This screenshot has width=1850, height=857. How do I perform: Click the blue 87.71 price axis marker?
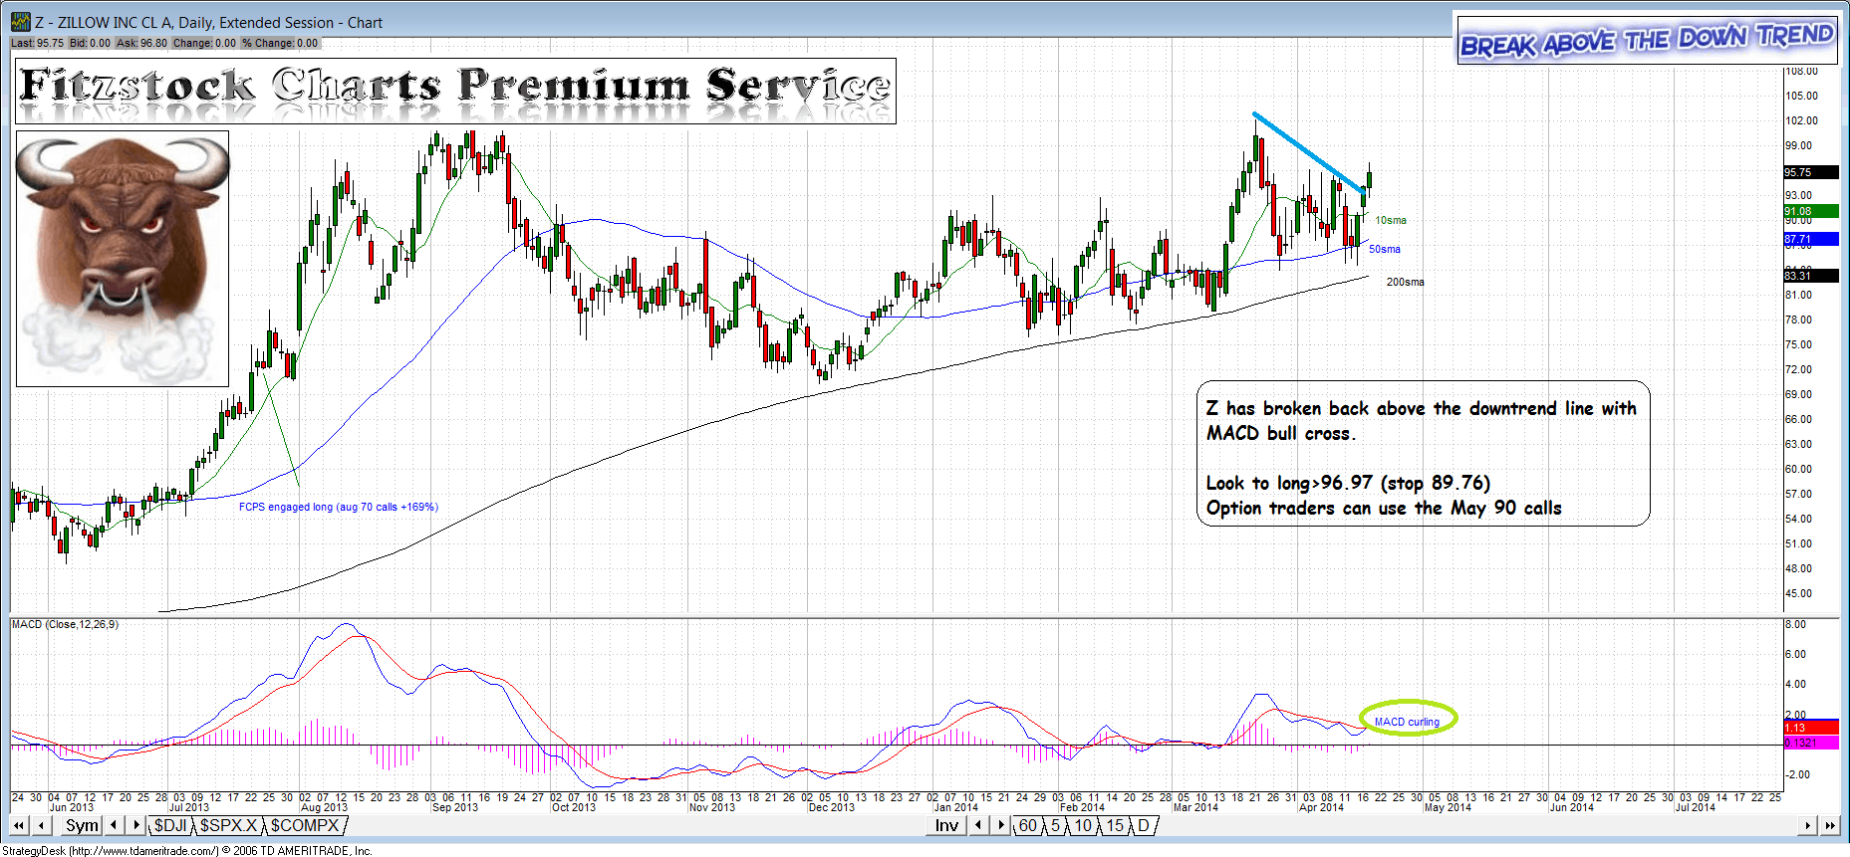1810,239
